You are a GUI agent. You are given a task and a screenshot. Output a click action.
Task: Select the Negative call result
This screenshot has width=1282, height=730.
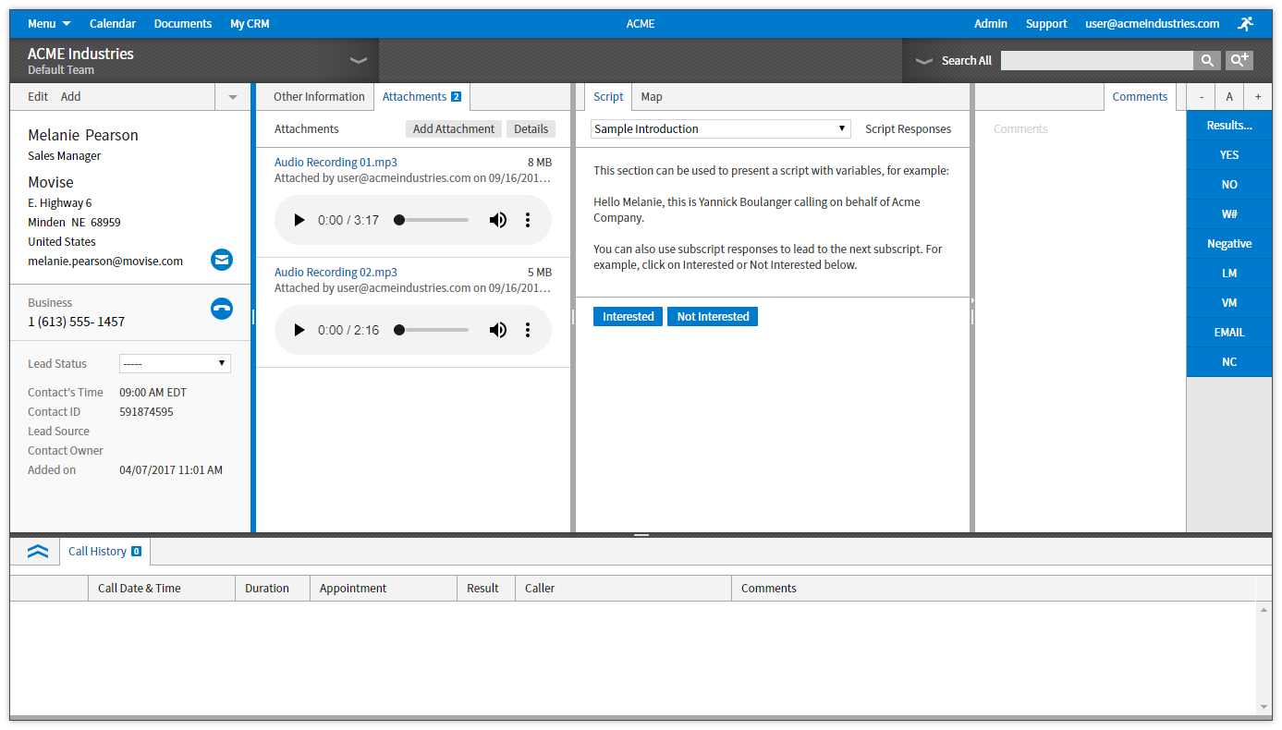pyautogui.click(x=1229, y=244)
